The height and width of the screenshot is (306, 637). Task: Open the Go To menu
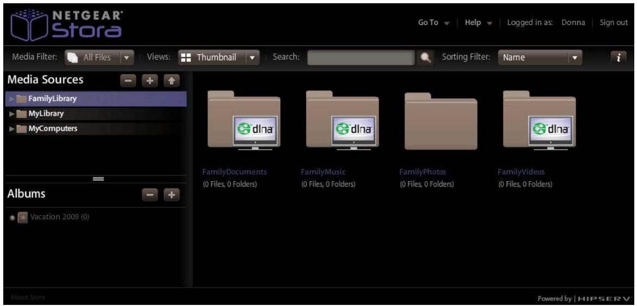(x=434, y=23)
